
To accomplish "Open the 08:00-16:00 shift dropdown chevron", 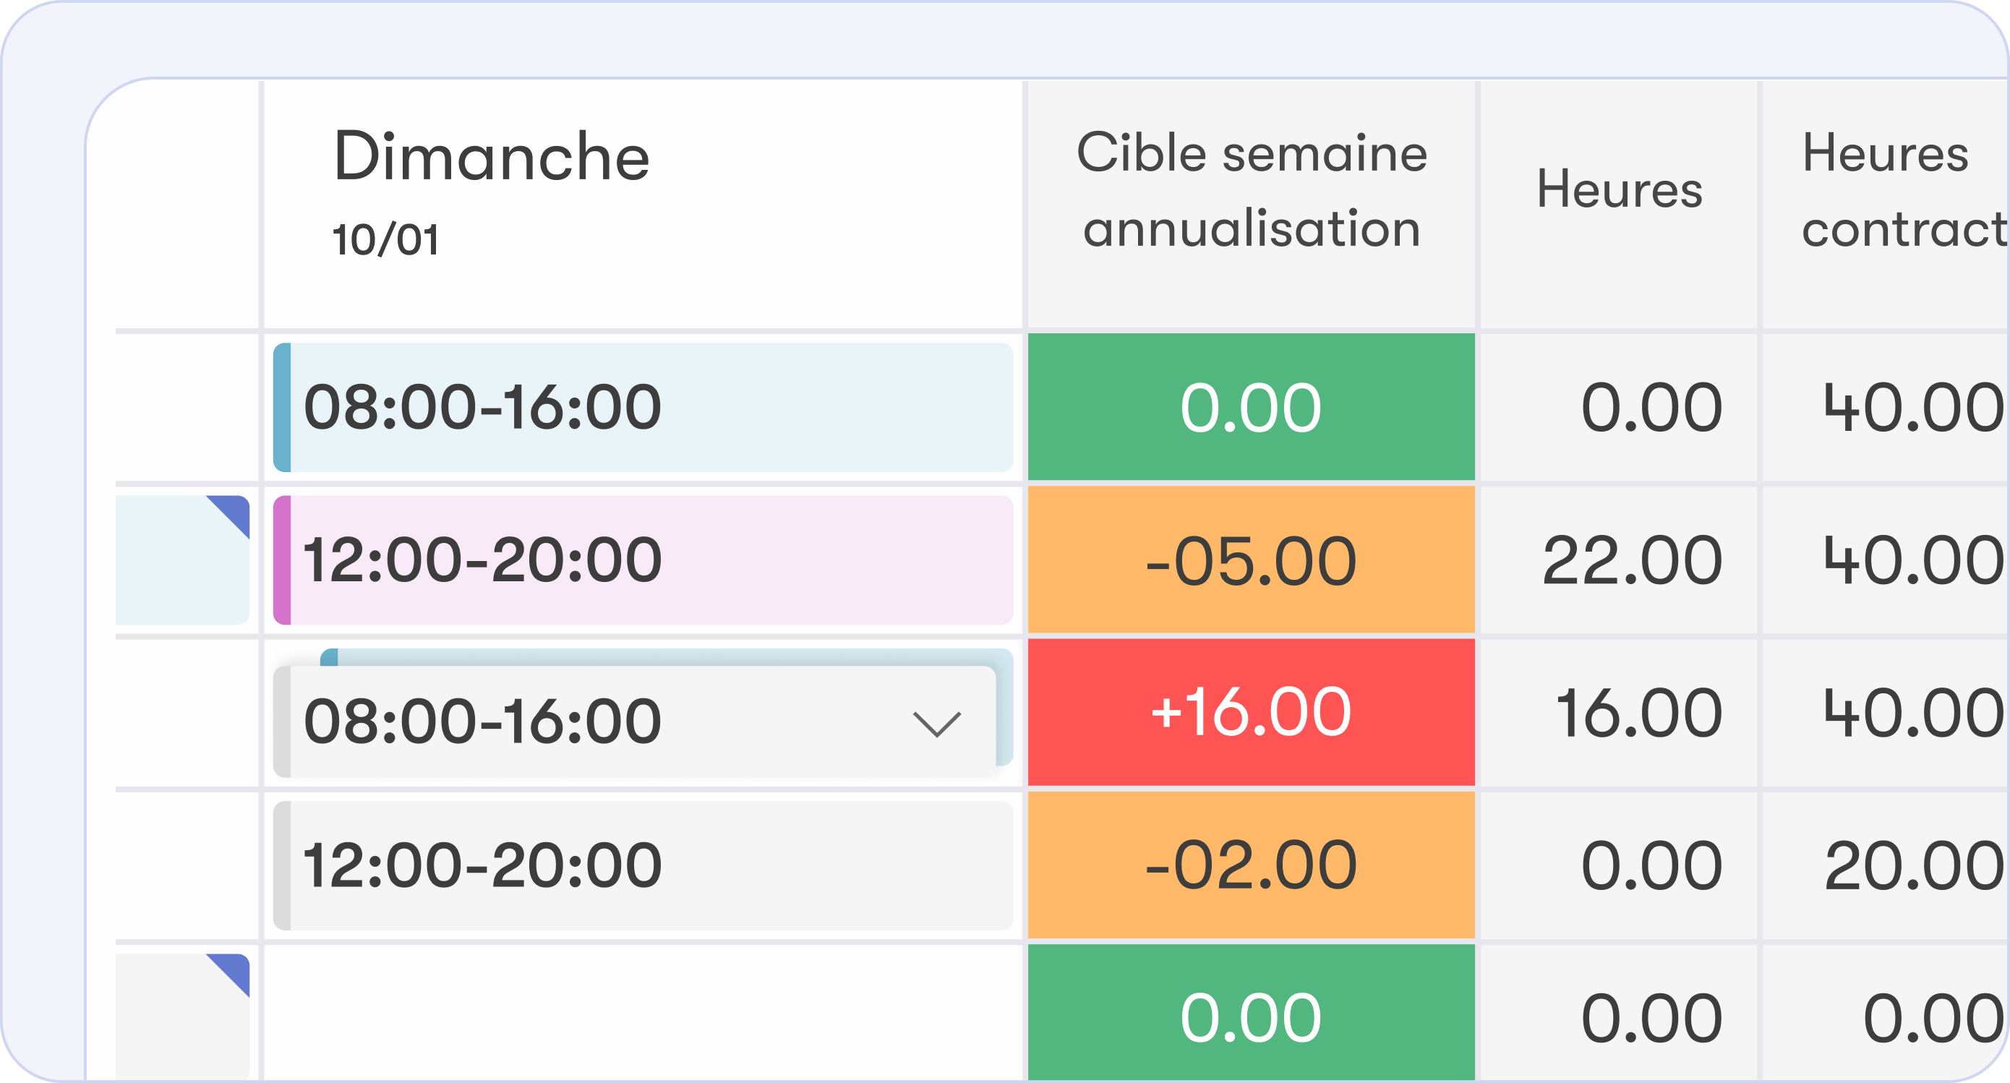I will pos(936,723).
